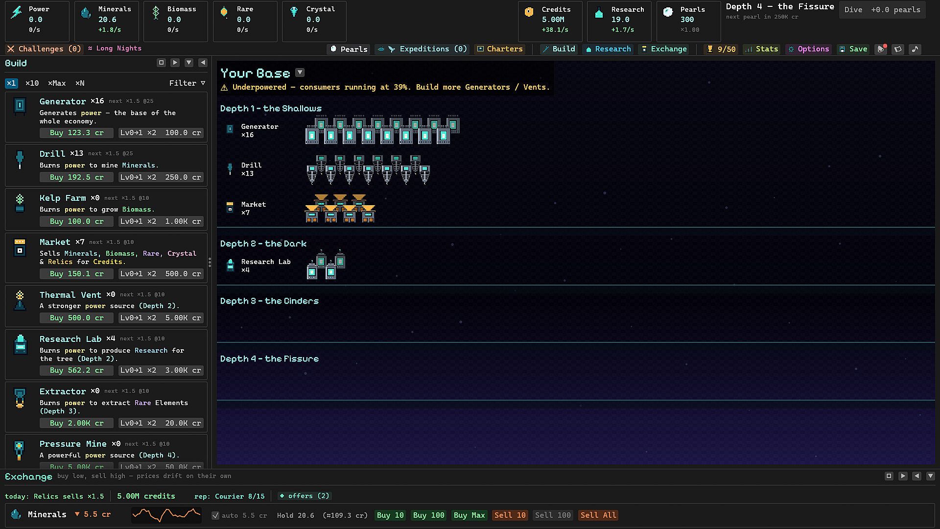Buy a Thermal Vent for 500.0 cr
The height and width of the screenshot is (529, 940).
tap(76, 318)
